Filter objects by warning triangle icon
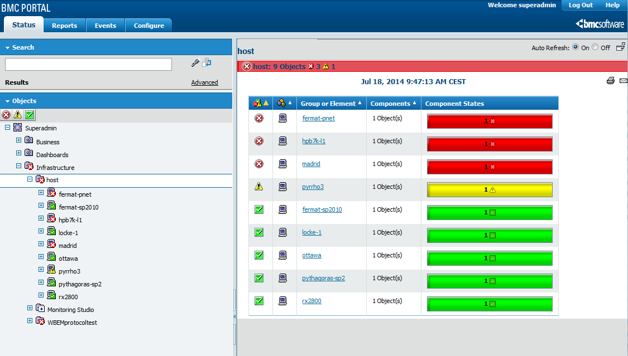This screenshot has width=628, height=356. 18,115
